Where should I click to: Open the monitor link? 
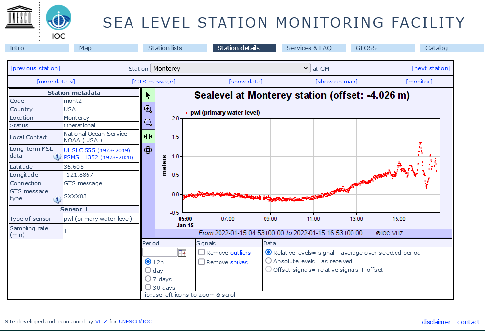pyautogui.click(x=419, y=82)
